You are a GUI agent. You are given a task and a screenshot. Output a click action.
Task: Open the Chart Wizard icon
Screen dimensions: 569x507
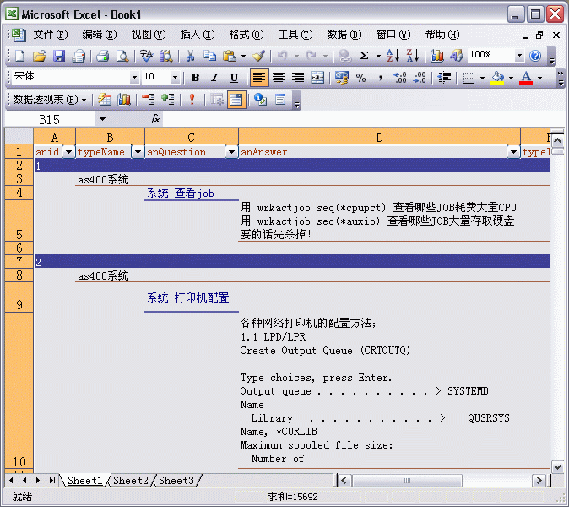coord(437,56)
